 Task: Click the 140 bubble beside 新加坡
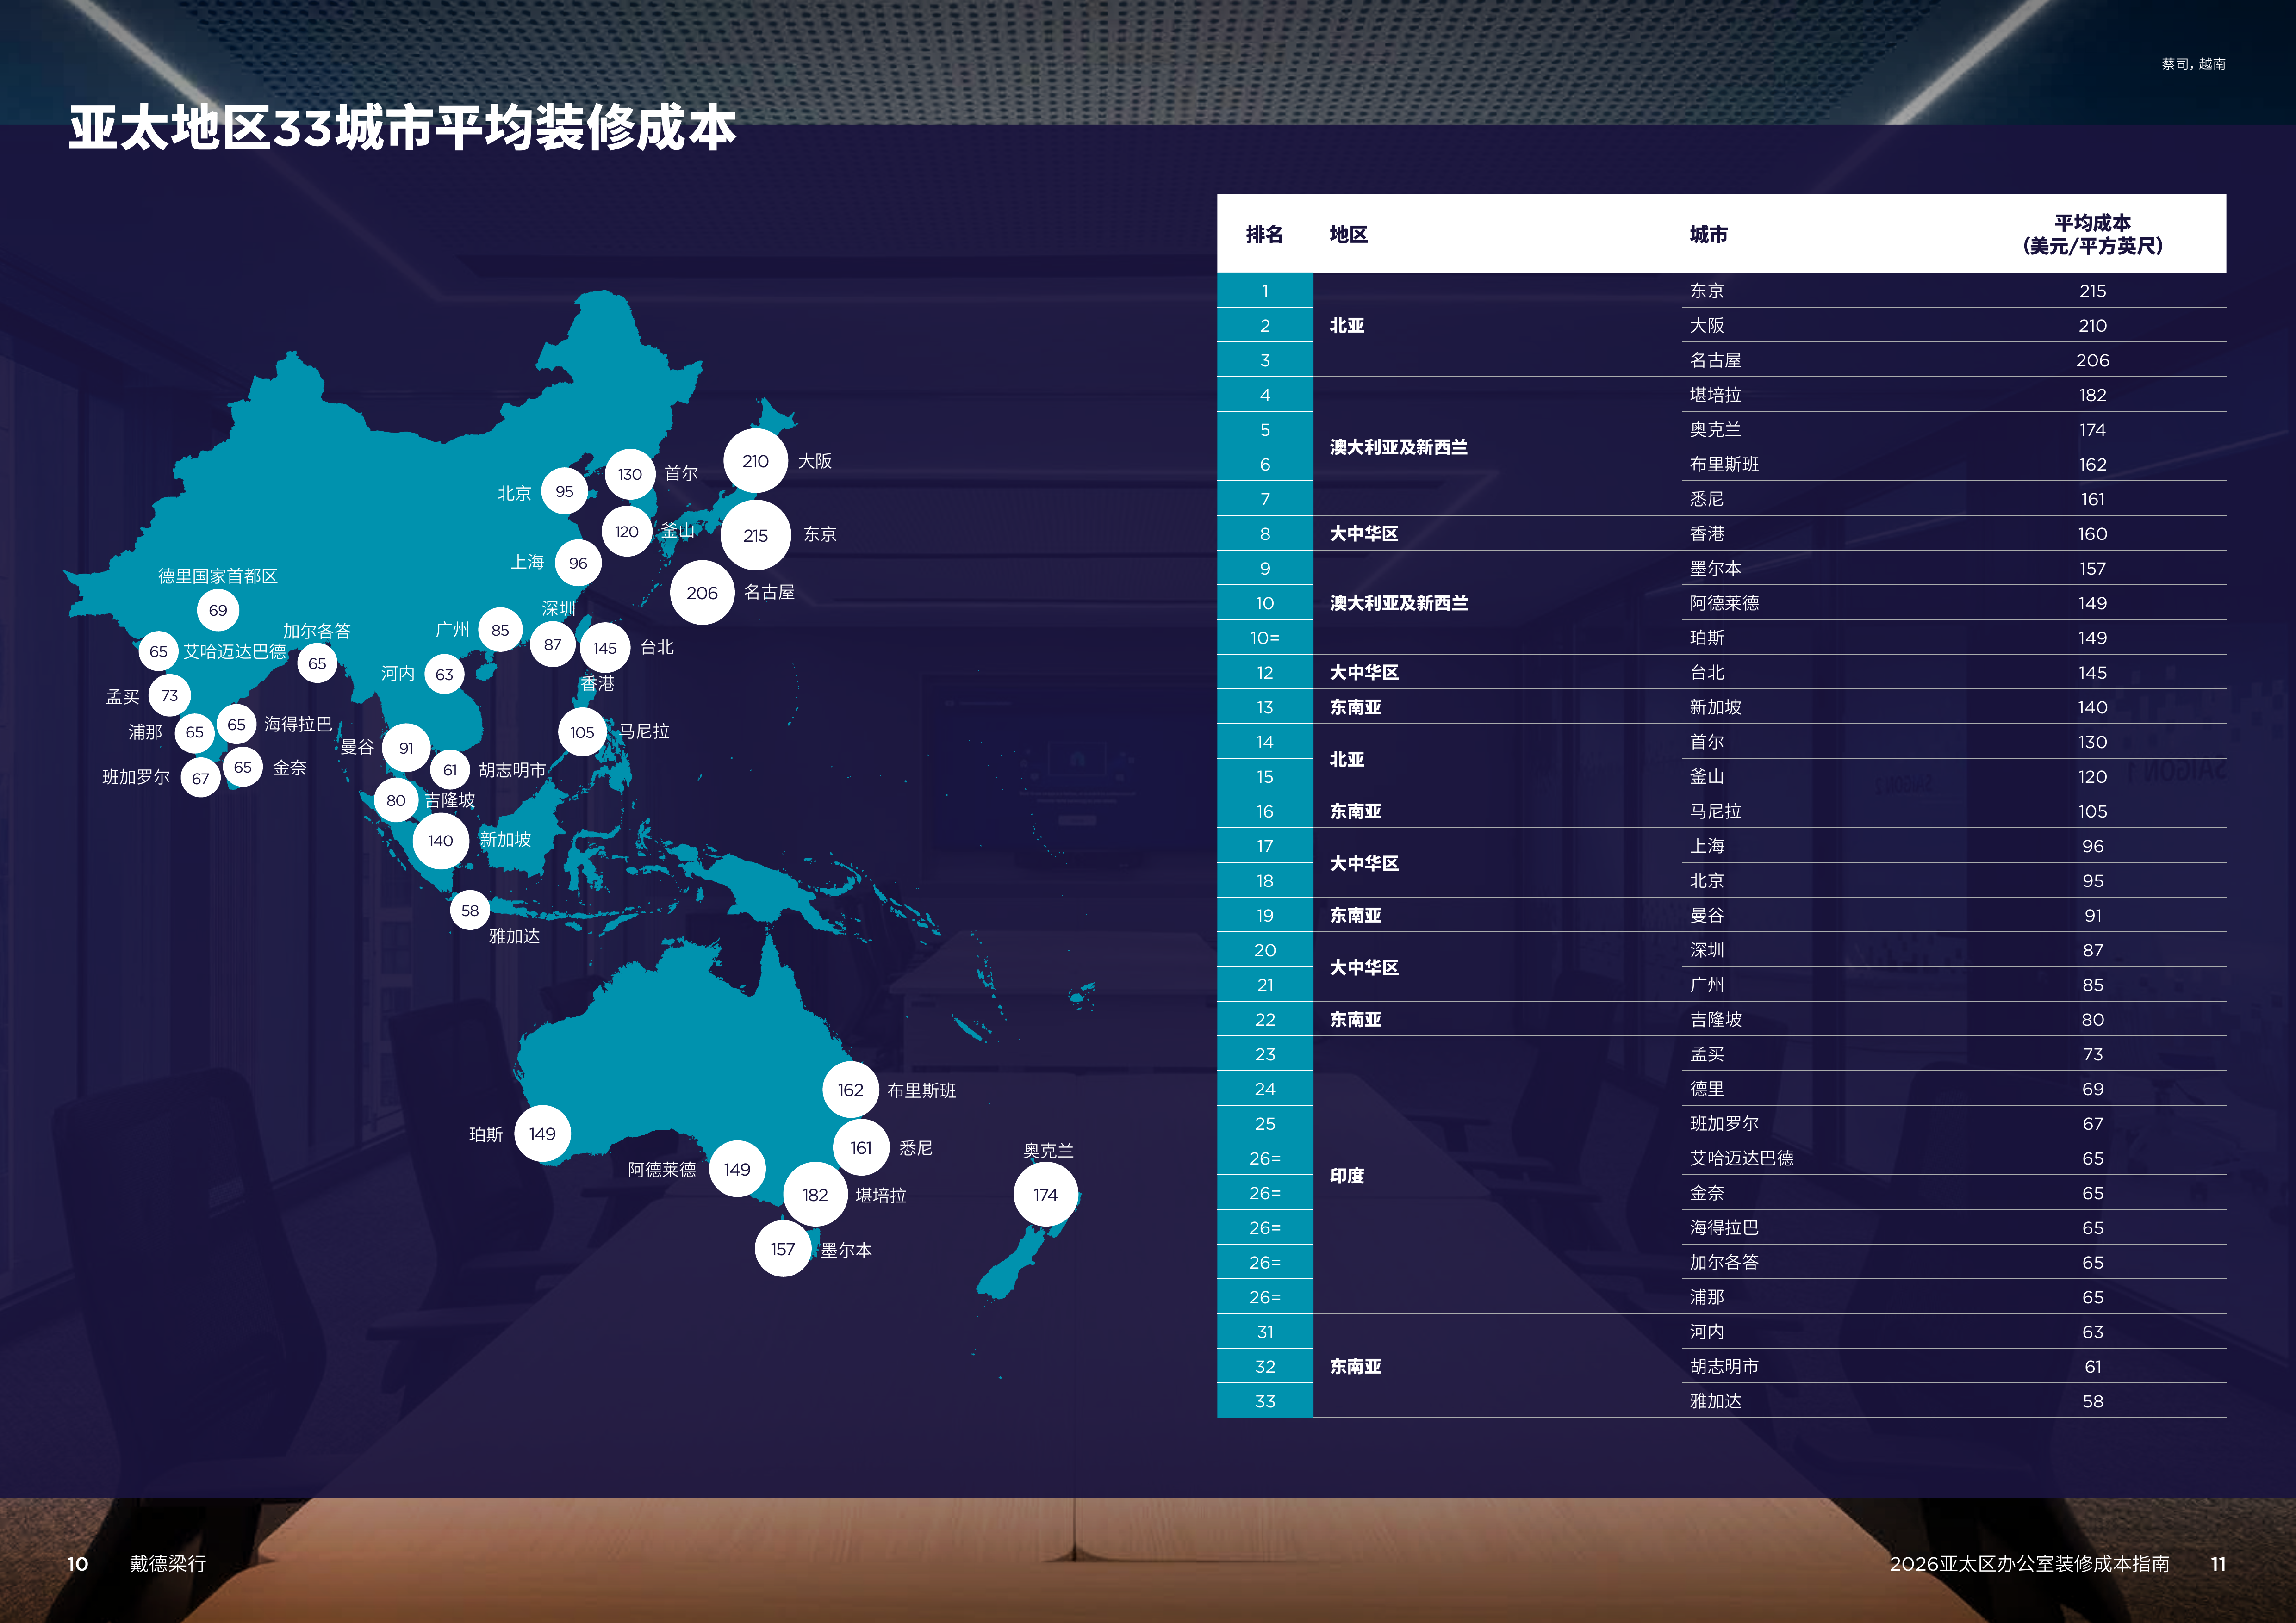441,841
